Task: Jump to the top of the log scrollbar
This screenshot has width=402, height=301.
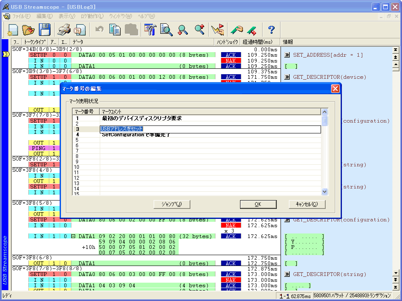Action: 396,50
